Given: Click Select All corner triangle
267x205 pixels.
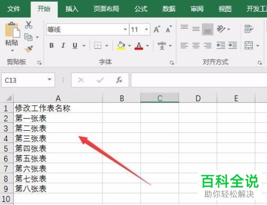Looking at the screenshot, I should [9, 98].
